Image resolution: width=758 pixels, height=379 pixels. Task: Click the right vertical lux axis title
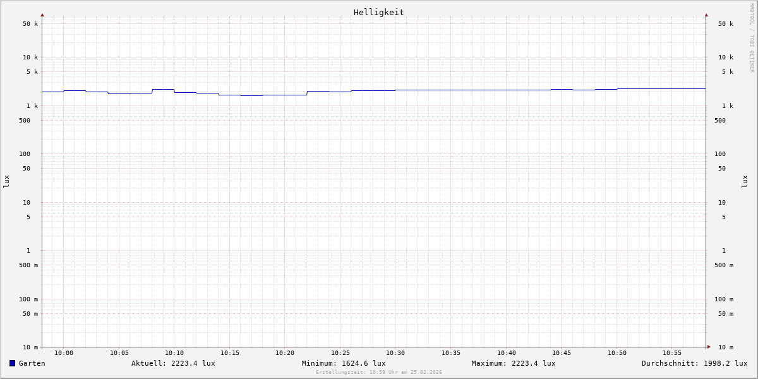pos(745,181)
